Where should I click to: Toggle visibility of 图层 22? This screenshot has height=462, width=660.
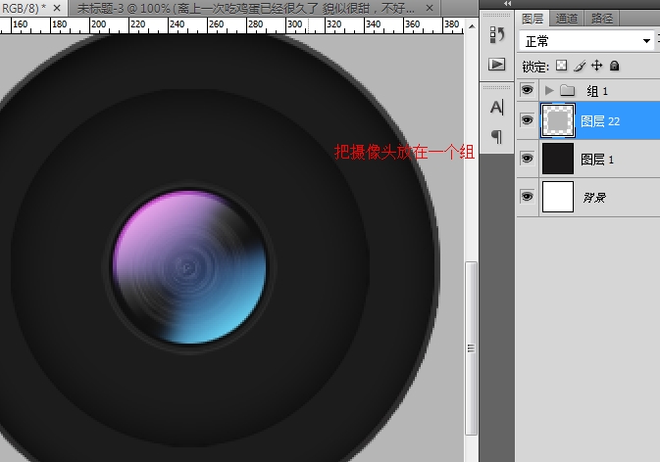pyautogui.click(x=528, y=120)
